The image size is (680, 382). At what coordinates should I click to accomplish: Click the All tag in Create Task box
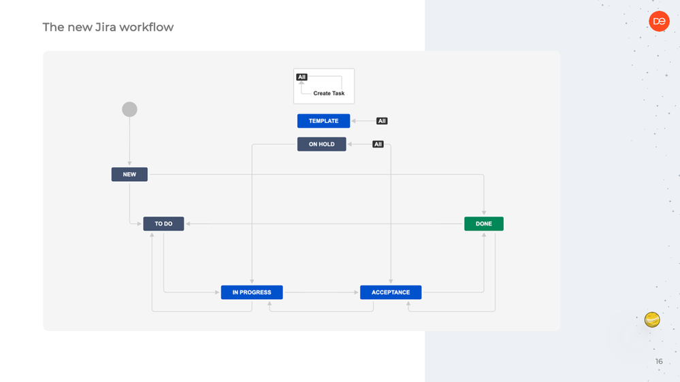pyautogui.click(x=302, y=77)
